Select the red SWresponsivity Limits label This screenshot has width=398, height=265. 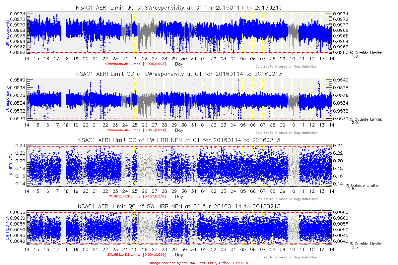[x=135, y=64]
